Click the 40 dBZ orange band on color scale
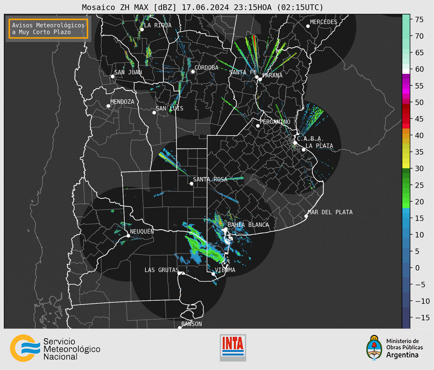The height and width of the screenshot is (370, 434). pos(406,135)
